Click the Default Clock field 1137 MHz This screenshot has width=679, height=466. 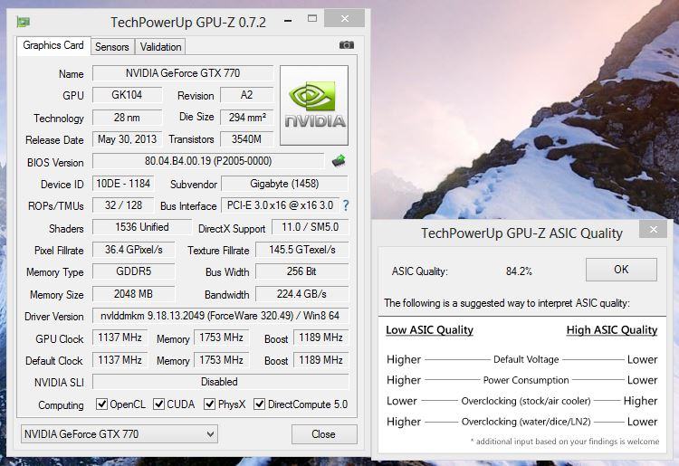(x=120, y=360)
